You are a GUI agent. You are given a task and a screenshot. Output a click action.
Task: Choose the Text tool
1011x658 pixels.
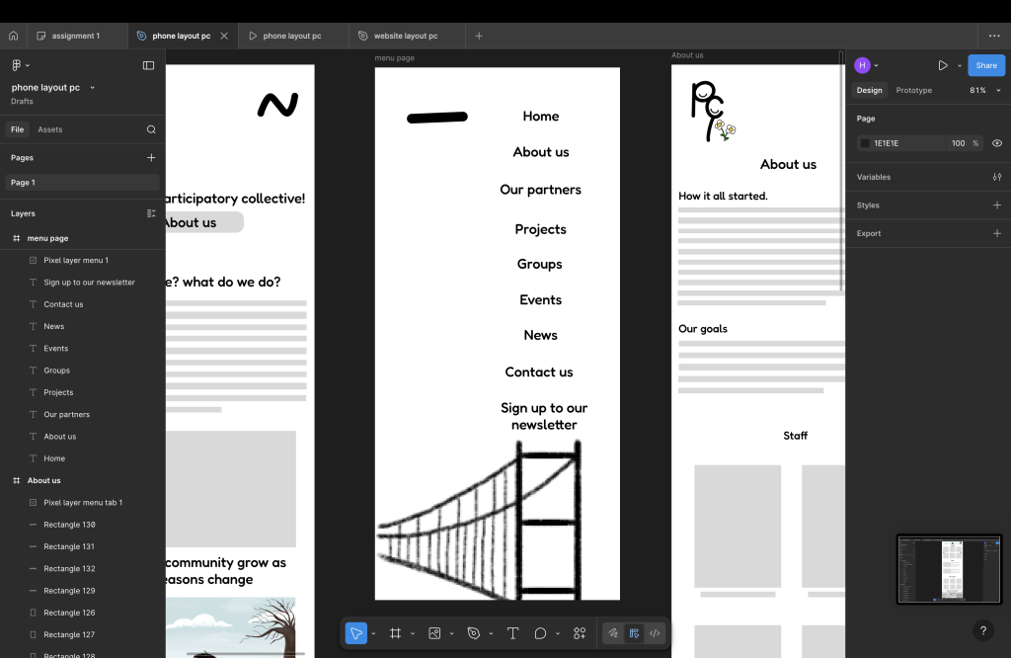point(512,633)
